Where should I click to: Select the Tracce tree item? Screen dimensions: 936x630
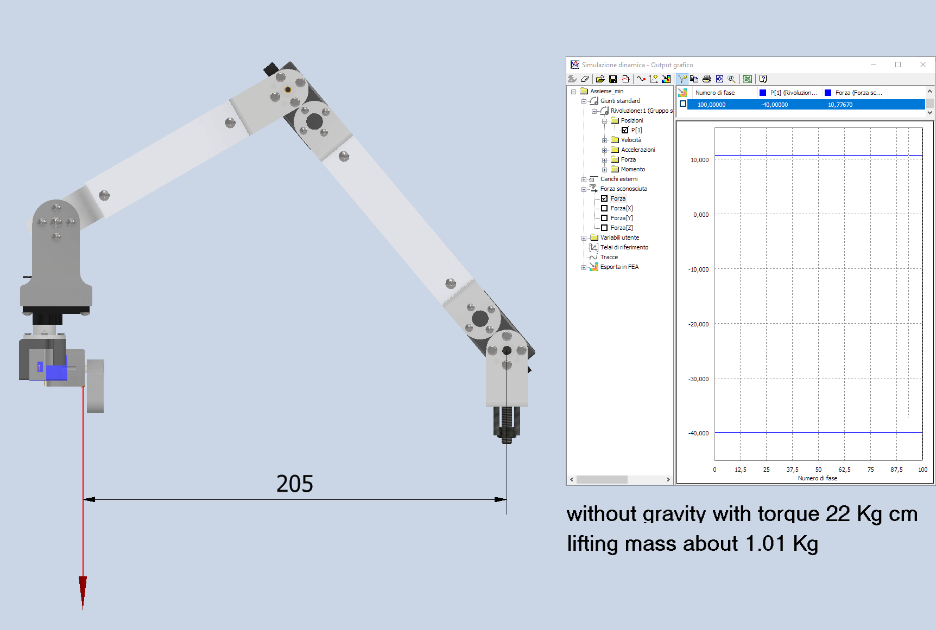(609, 257)
